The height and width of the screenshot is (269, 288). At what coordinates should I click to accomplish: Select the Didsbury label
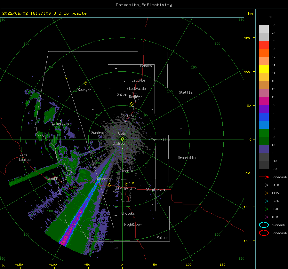(121, 143)
